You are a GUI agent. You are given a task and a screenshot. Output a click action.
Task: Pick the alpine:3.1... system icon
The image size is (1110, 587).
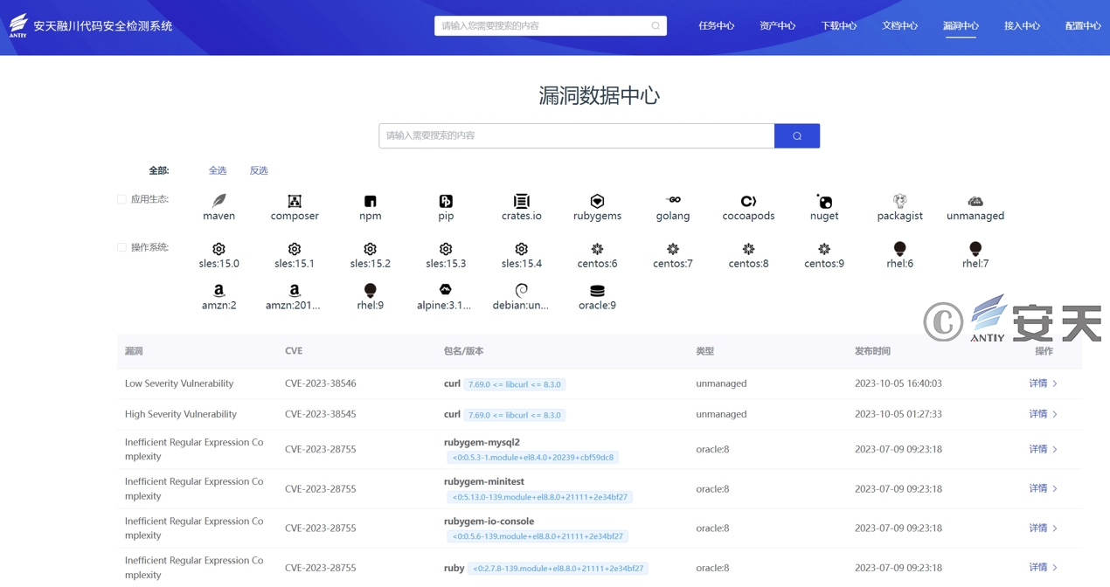[446, 290]
